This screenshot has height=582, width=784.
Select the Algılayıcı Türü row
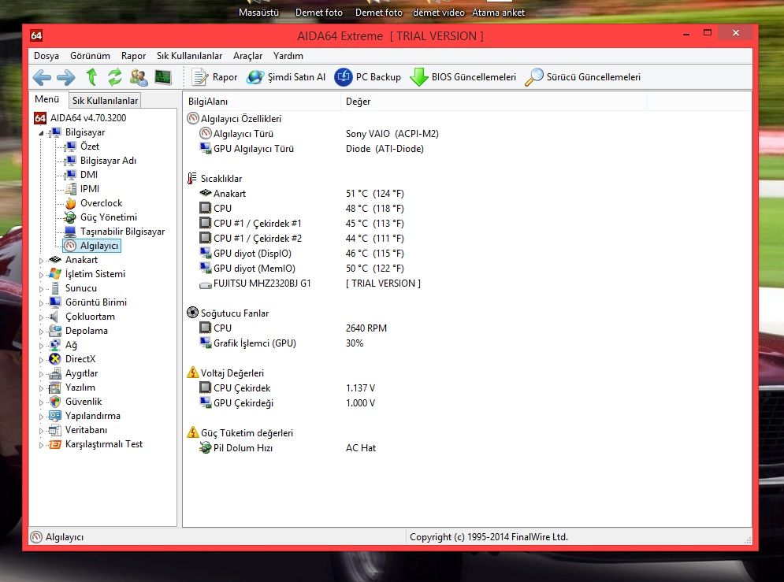467,134
